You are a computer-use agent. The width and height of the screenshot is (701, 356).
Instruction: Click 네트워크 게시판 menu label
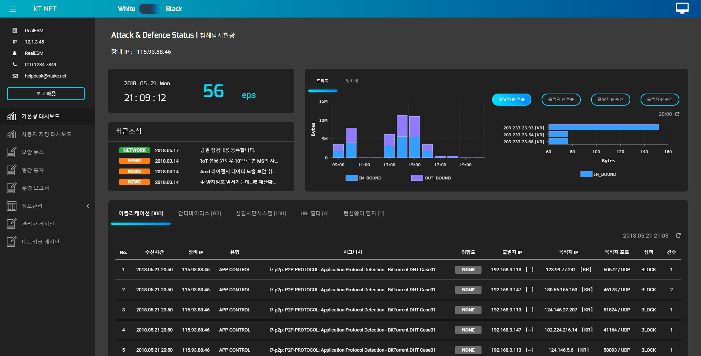(x=41, y=242)
